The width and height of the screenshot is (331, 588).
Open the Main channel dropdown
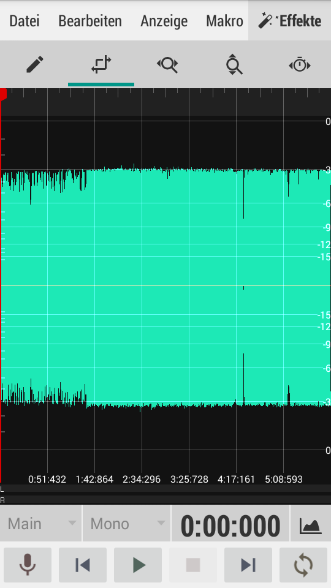40,524
